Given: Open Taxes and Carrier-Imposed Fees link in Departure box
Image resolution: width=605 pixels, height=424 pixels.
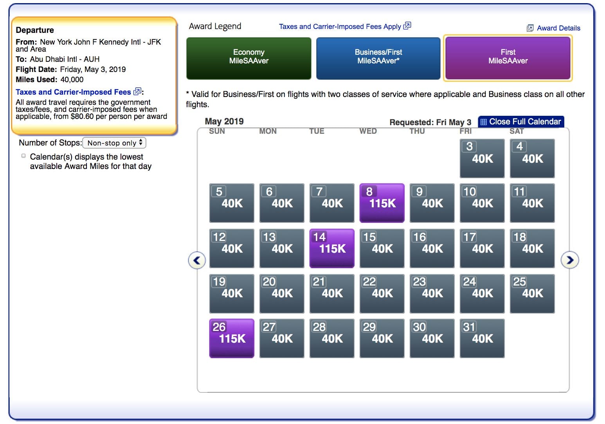Looking at the screenshot, I should pos(73,92).
